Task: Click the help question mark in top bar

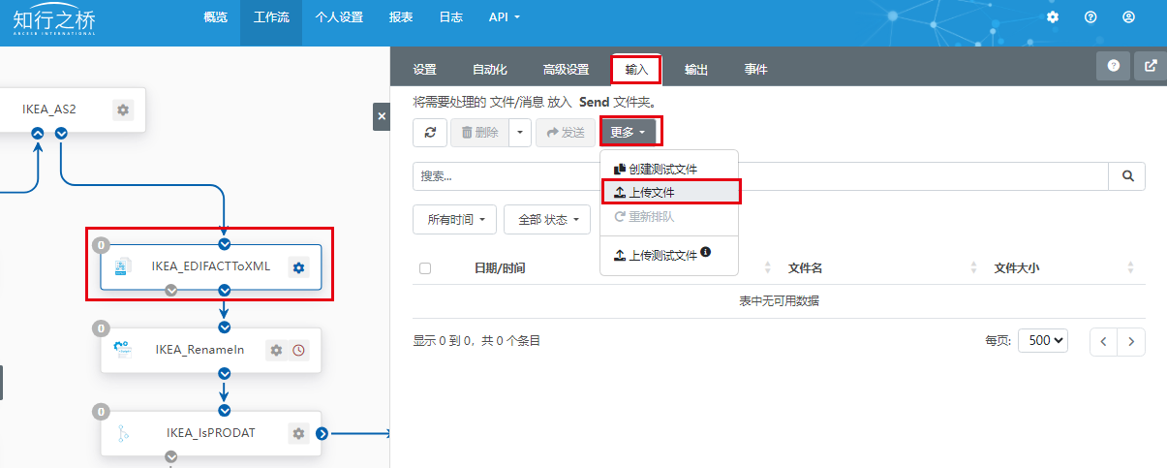Action: click(1090, 17)
